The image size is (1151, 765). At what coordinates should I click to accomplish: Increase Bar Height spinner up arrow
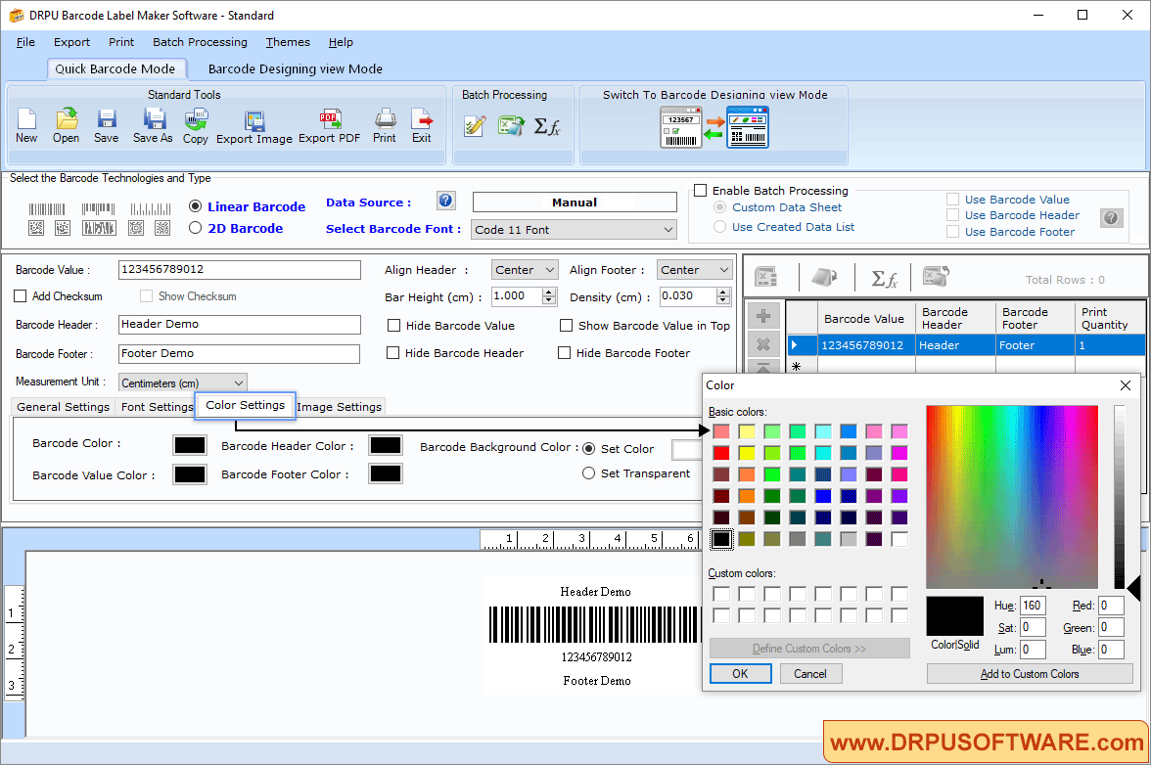coord(549,292)
